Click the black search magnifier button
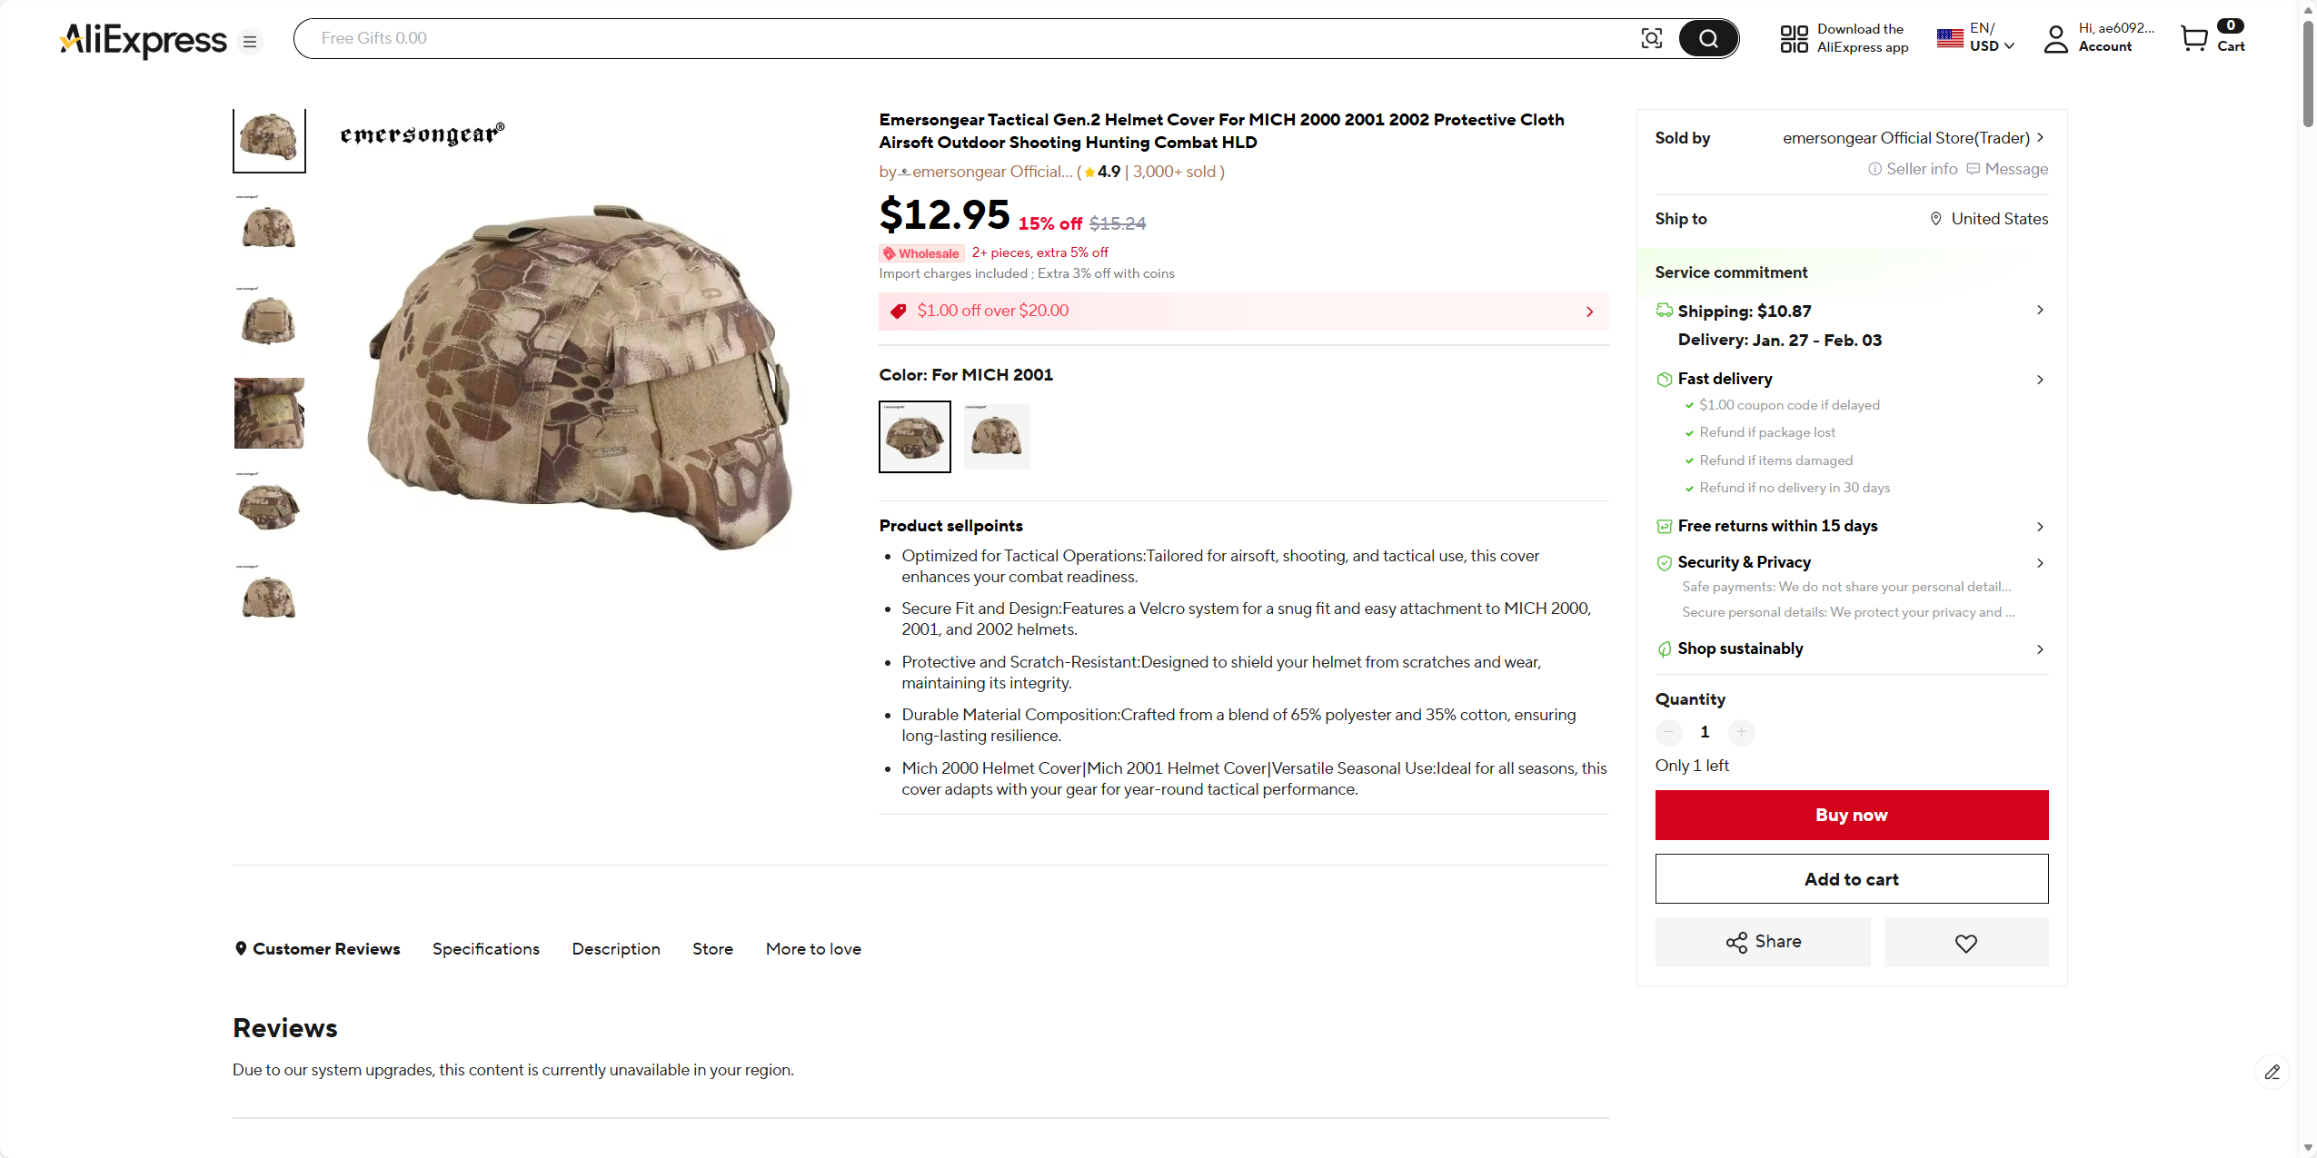This screenshot has height=1158, width=2317. point(1708,38)
